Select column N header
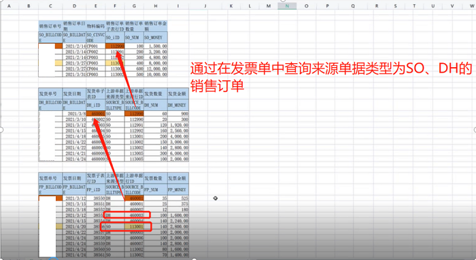This screenshot has height=260, width=476. tap(287, 5)
